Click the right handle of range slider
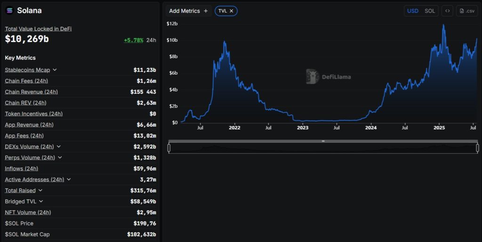Viewport: 482px width, 242px height. point(477,148)
